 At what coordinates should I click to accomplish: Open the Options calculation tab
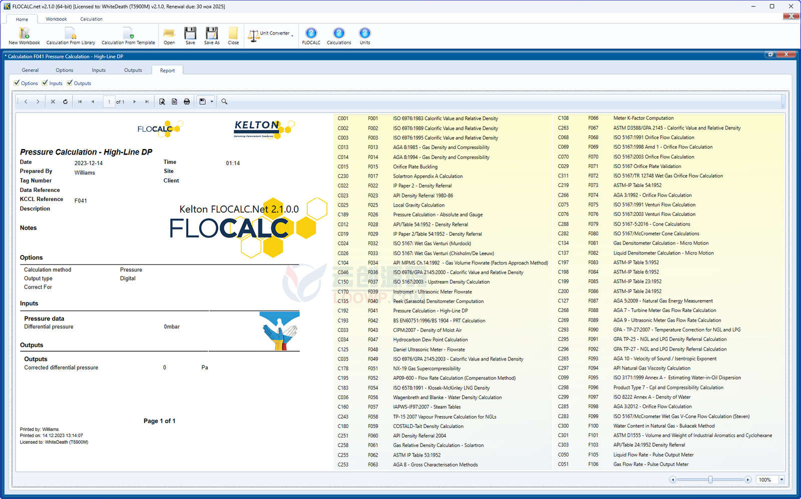point(64,70)
